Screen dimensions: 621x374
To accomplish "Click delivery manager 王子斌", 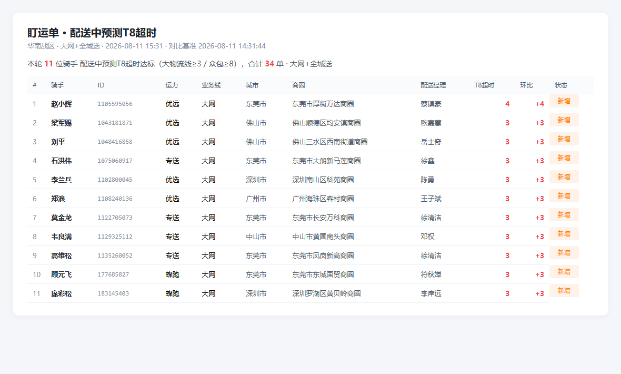I will [x=431, y=199].
